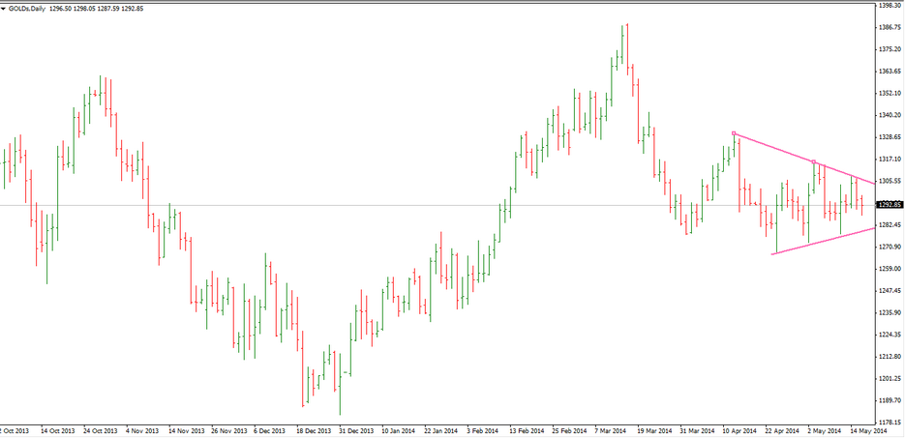Click the tallest red bar at March peak
905x438 pixels.
pos(627,48)
